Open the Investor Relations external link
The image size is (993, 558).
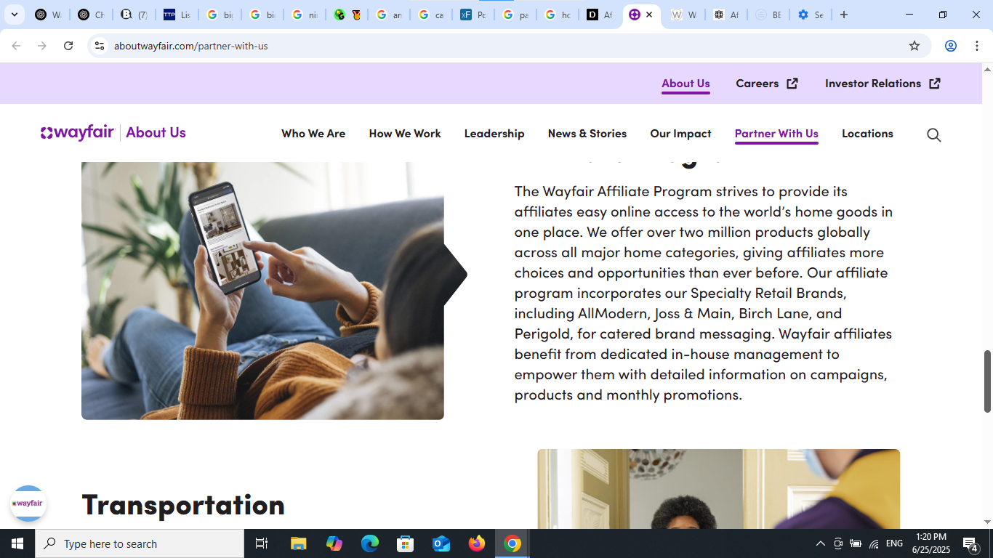(883, 84)
